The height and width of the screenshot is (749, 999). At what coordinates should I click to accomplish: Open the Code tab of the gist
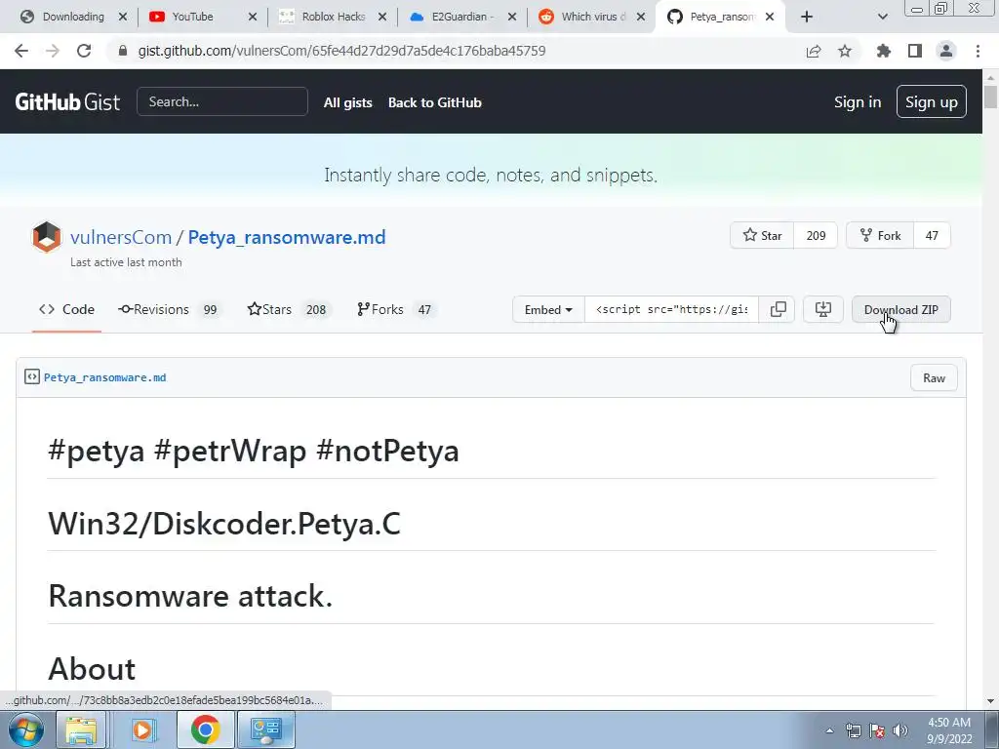67,309
